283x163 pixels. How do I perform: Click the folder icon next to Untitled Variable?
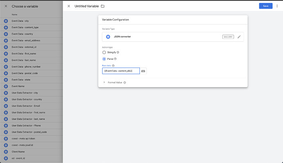click(x=103, y=6)
